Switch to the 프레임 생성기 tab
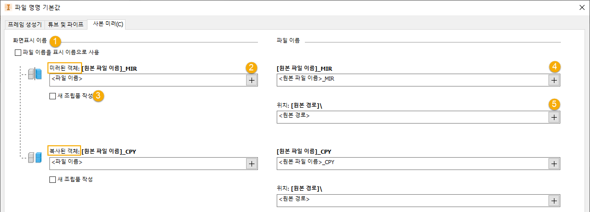590x212 pixels. point(25,24)
